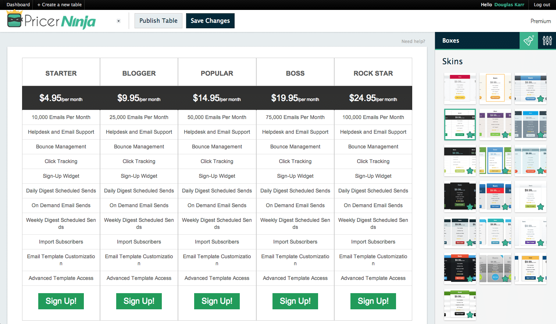Click the star on the gray circular-button skin

(x=505, y=279)
